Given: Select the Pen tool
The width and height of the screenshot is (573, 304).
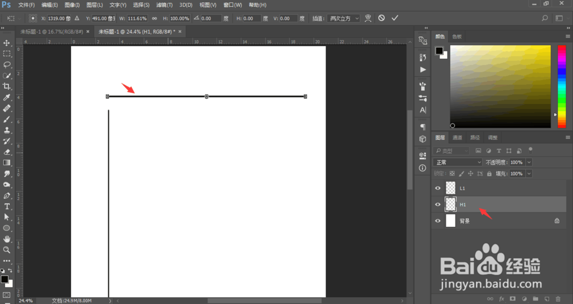Looking at the screenshot, I should pyautogui.click(x=6, y=195).
